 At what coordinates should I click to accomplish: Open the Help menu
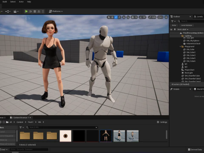click(x=29, y=2)
